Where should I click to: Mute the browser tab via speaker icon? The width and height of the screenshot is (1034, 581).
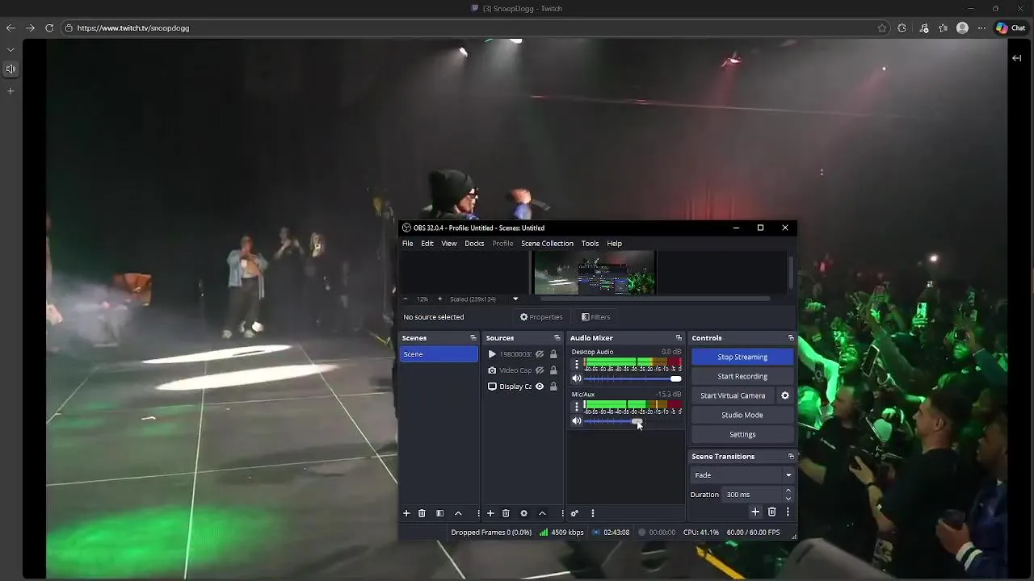click(11, 69)
